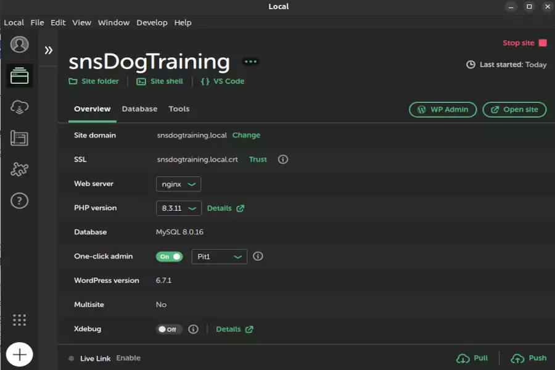Enable Live Link

128,358
